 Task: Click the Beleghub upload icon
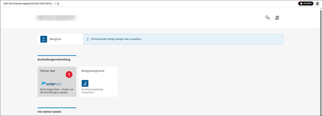tap(44, 39)
